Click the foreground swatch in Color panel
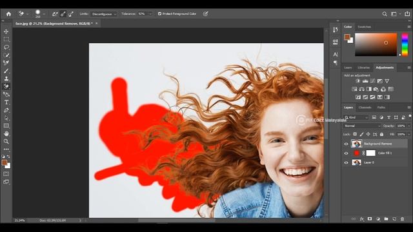The width and height of the screenshot is (413, 232). 347,37
